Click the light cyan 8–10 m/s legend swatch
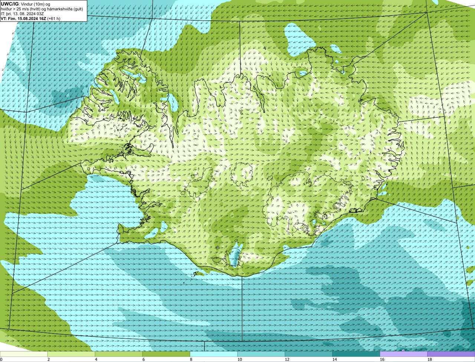Viewport: 475px width, 362px height. coord(214,354)
